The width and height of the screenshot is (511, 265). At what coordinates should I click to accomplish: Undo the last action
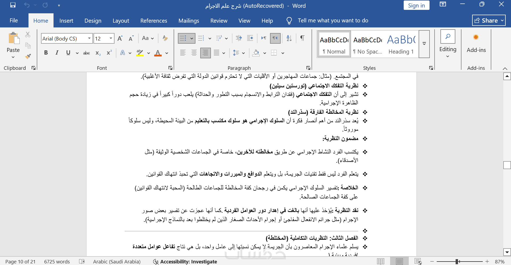27,5
